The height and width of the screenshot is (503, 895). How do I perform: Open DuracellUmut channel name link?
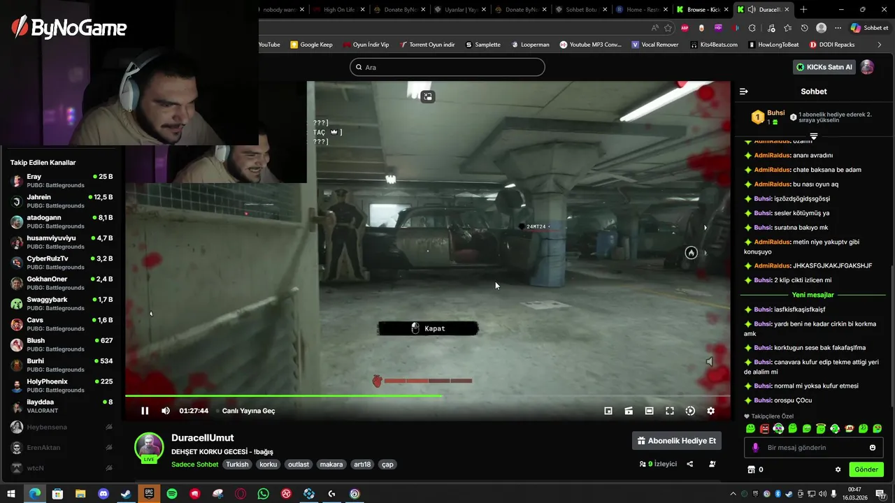click(203, 438)
